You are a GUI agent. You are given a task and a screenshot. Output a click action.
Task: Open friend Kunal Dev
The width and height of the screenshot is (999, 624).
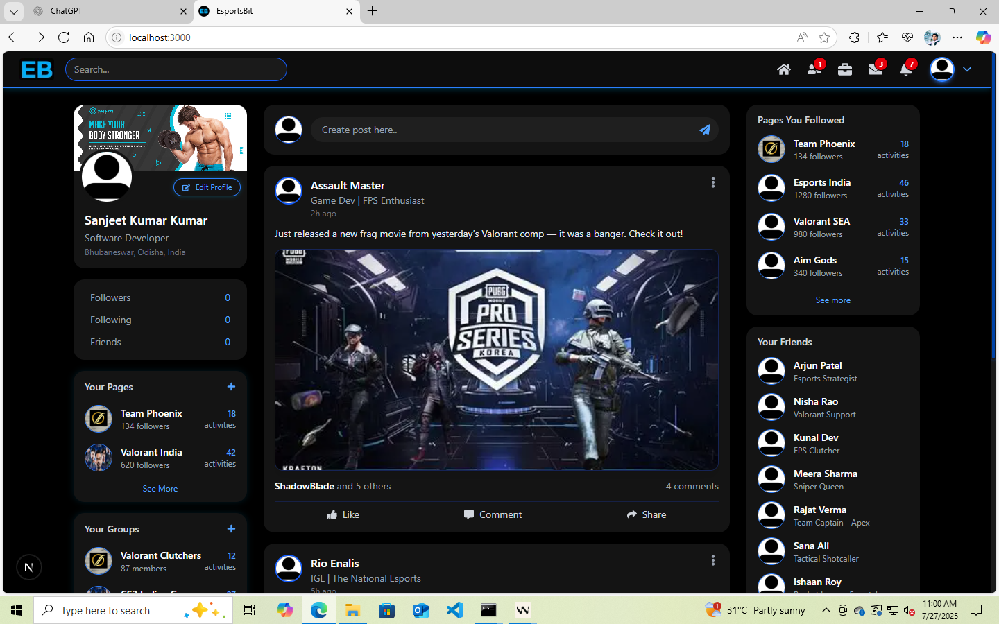click(833, 443)
